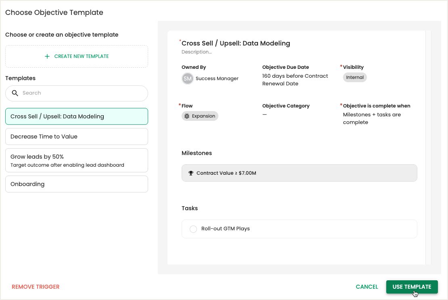Focus the Templates search field
Screen dimensions: 448x300
[x=77, y=93]
